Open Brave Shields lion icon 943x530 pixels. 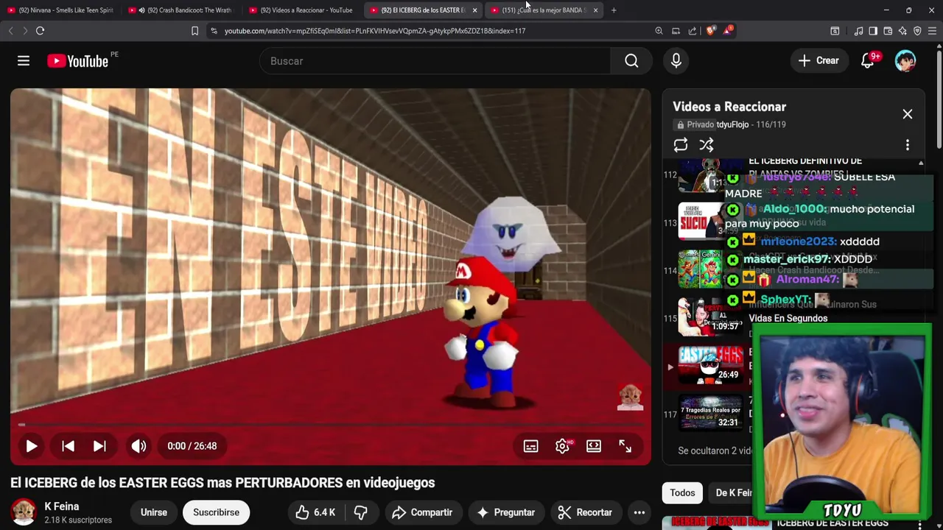pyautogui.click(x=711, y=31)
